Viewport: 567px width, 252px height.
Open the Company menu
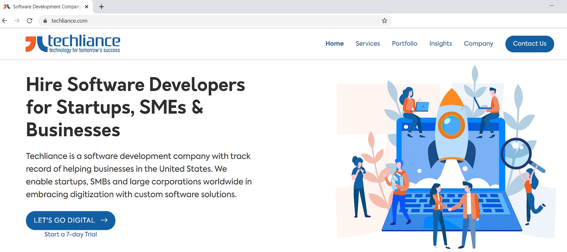point(478,43)
